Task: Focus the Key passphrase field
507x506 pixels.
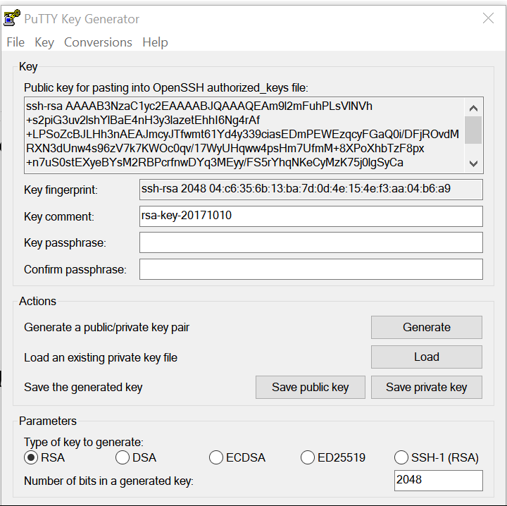Action: pos(311,242)
